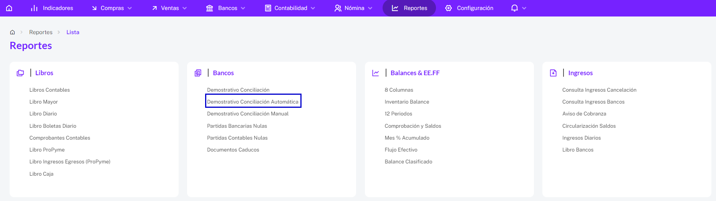This screenshot has height=201, width=716.
Task: Open the Flujo Efectivo report
Action: (x=401, y=150)
